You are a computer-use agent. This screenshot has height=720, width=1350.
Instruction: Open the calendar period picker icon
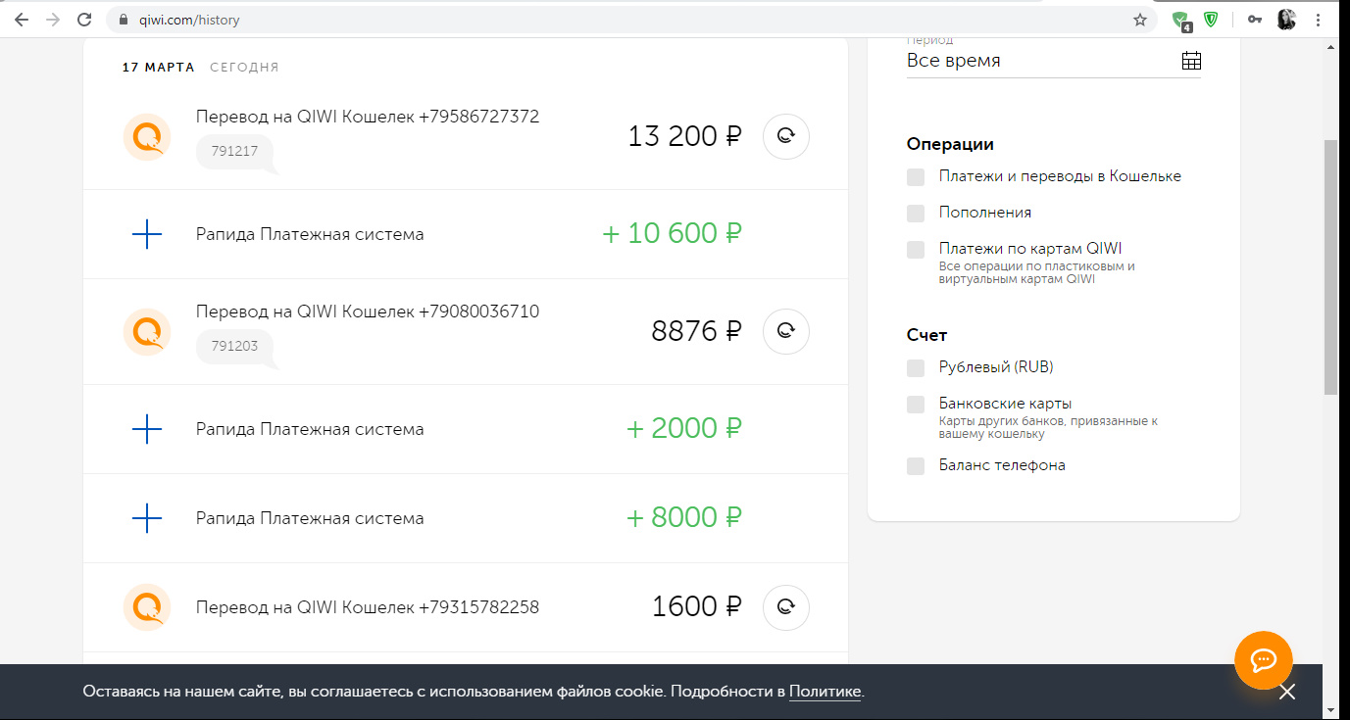pos(1191,61)
